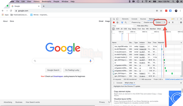Click the Export HAR download icon
183x106 pixels.
coord(173,22)
